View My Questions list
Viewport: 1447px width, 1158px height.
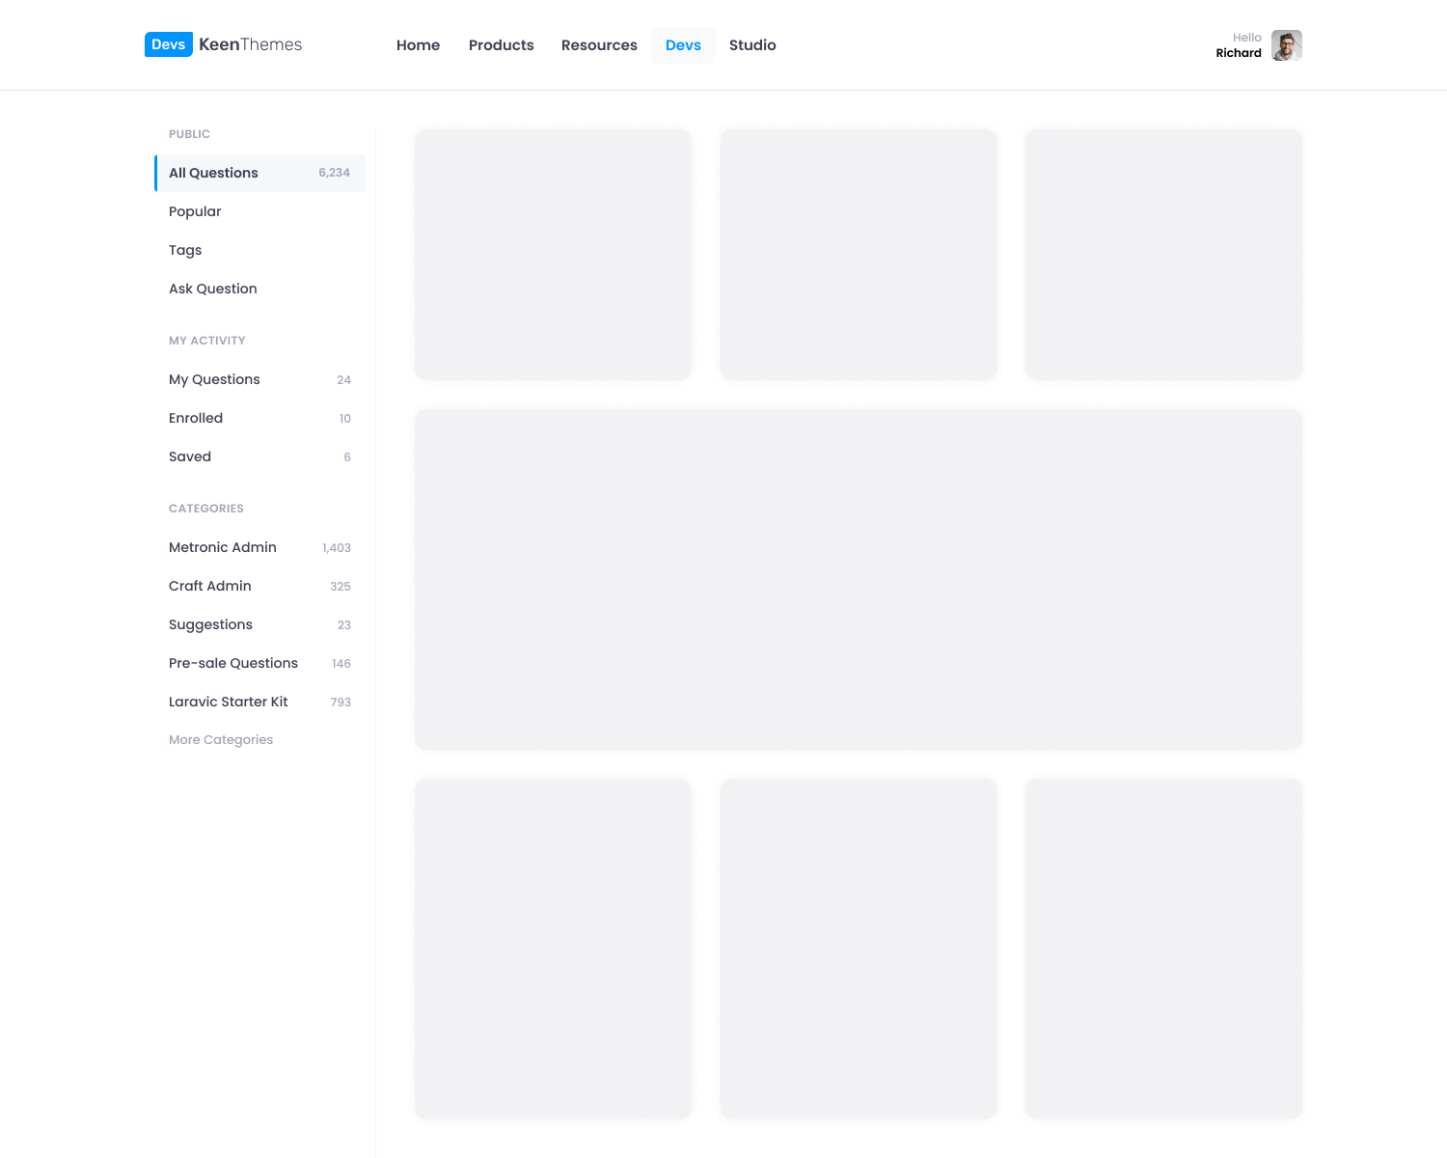point(214,379)
